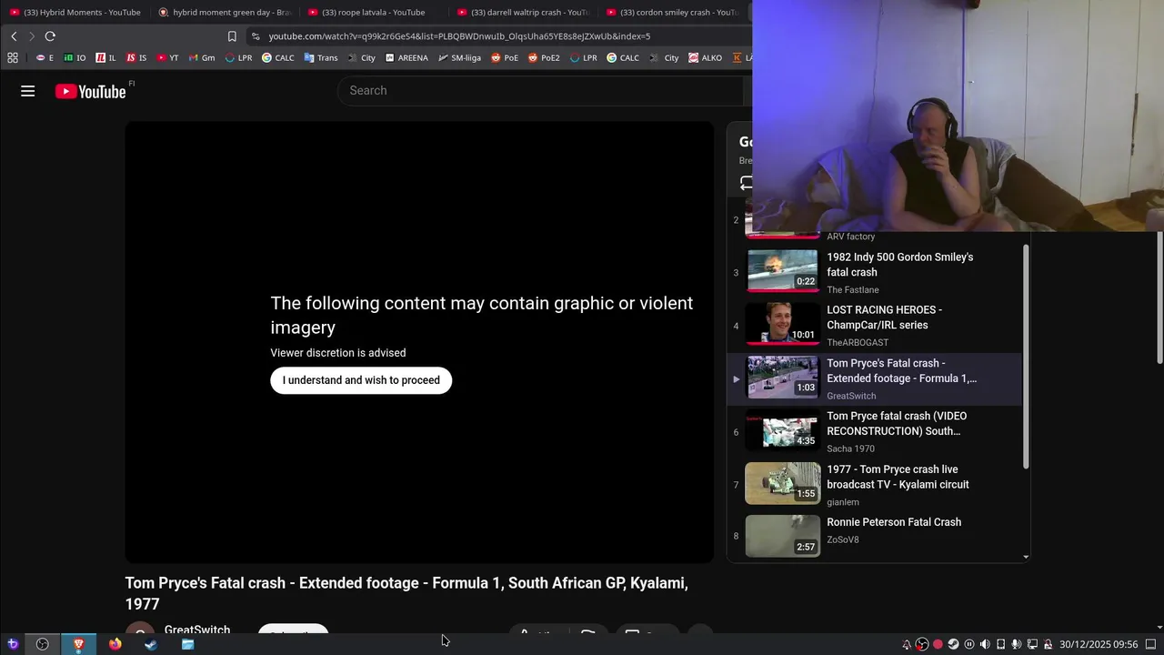Image resolution: width=1164 pixels, height=655 pixels.
Task: Open the AREENA bookmark
Action: click(406, 57)
